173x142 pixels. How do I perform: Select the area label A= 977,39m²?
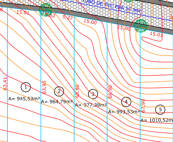(91, 105)
